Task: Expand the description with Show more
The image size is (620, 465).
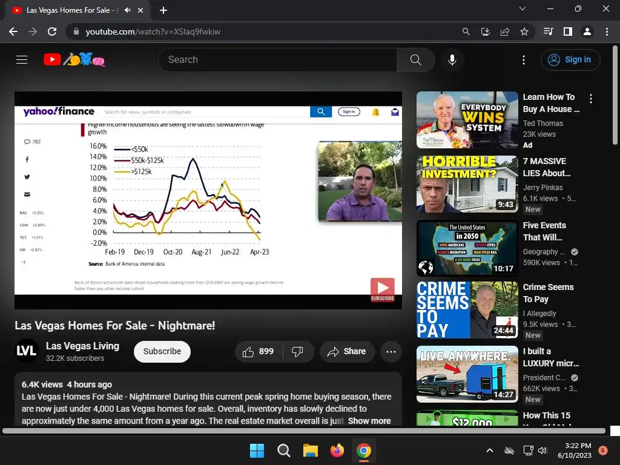Action: tap(369, 421)
